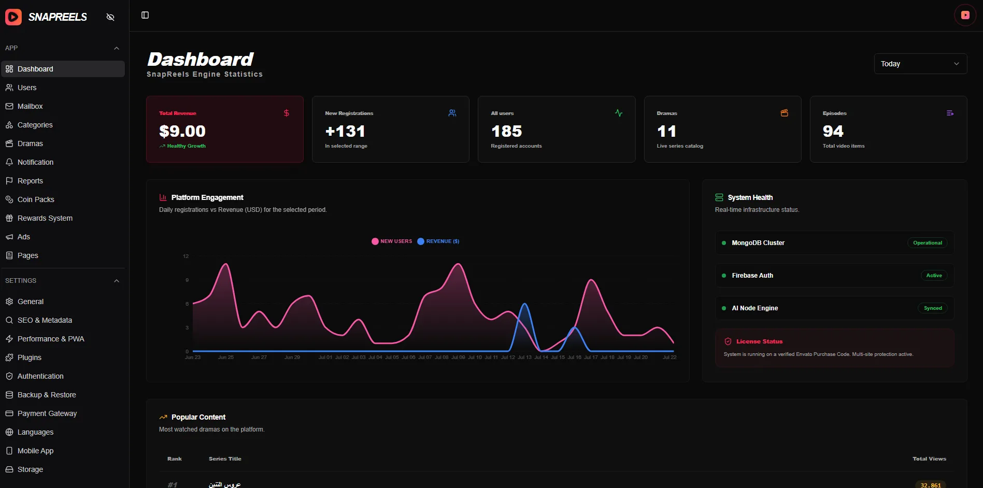Collapse the SETTINGS sidebar section
The width and height of the screenshot is (983, 488).
pyautogui.click(x=117, y=281)
